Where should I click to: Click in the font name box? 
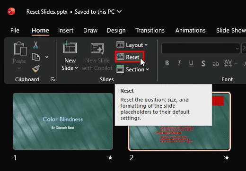click(x=201, y=48)
